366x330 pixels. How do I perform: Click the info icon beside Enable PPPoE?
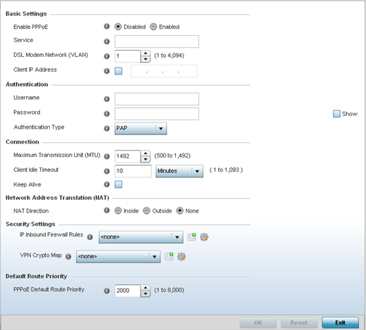click(107, 26)
